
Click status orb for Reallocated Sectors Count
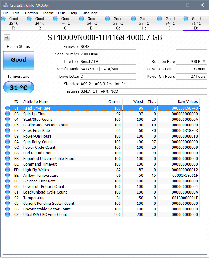[x=7, y=125]
